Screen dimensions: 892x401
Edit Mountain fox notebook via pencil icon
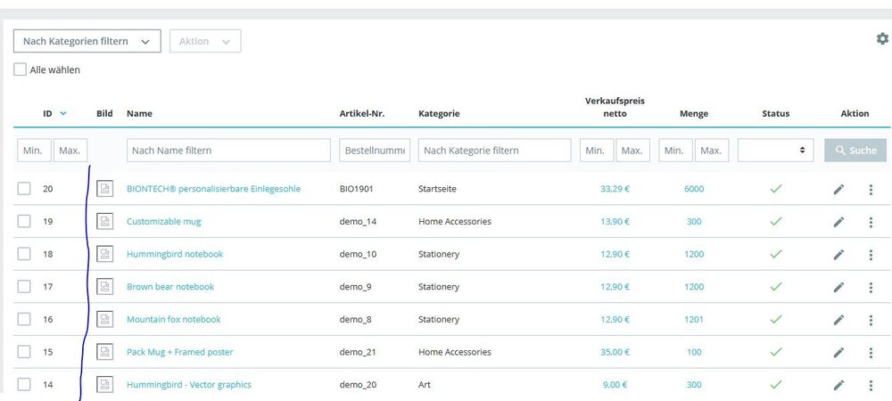(838, 320)
